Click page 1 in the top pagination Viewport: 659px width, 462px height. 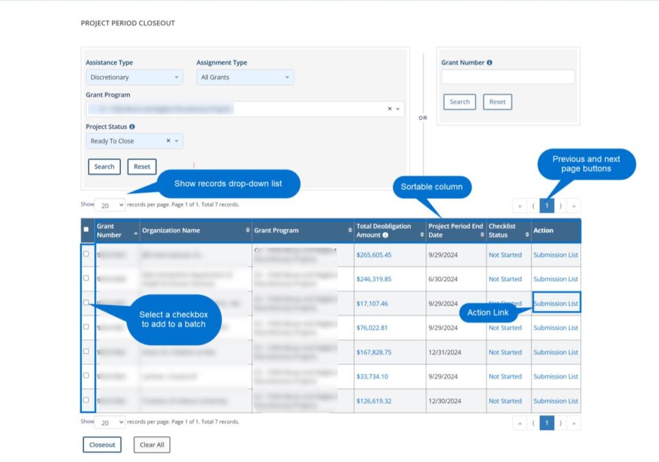click(546, 206)
